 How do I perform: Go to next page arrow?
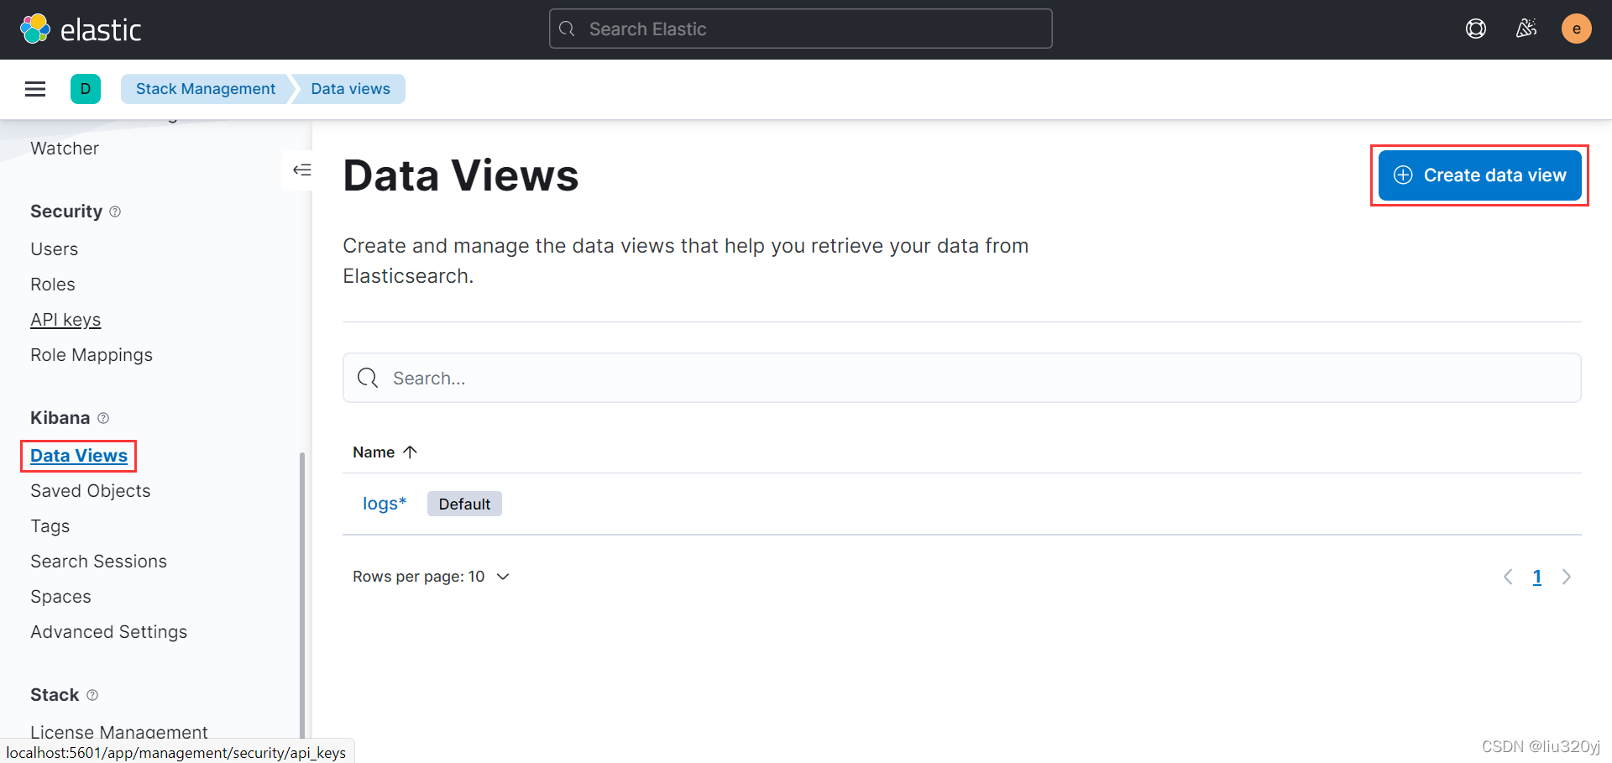pos(1567,577)
